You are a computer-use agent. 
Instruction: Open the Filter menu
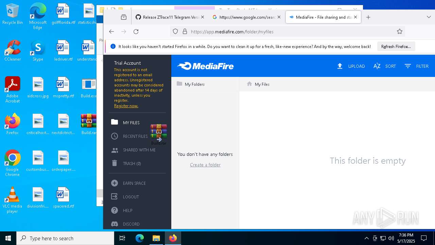coord(416,66)
